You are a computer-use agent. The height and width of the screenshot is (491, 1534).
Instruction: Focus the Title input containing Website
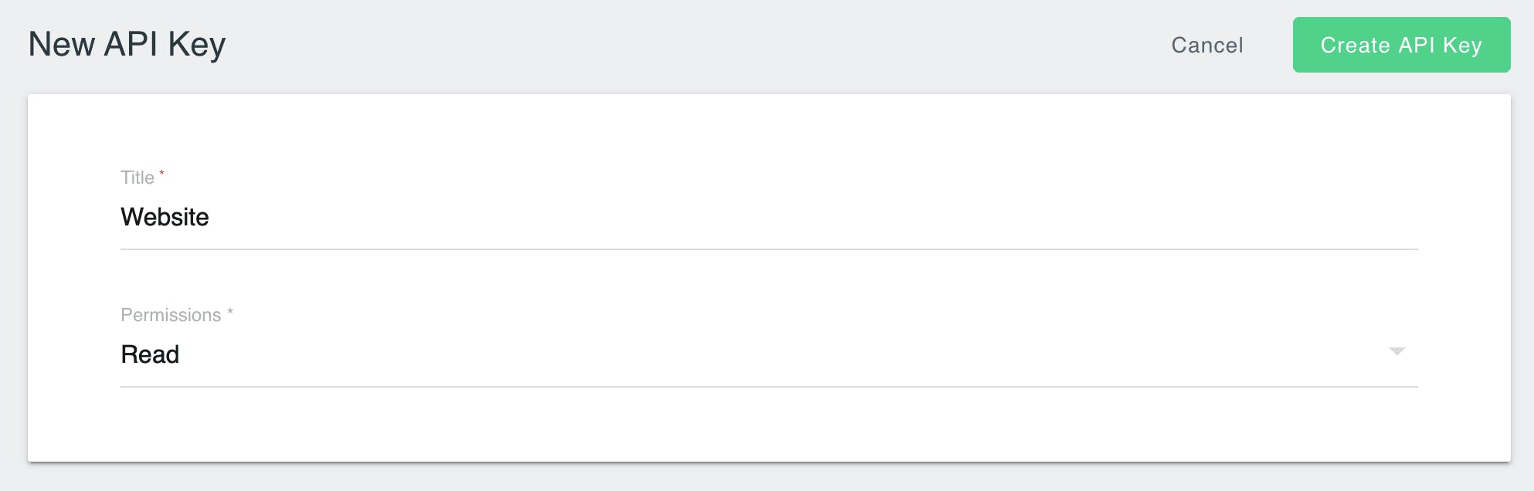(769, 217)
